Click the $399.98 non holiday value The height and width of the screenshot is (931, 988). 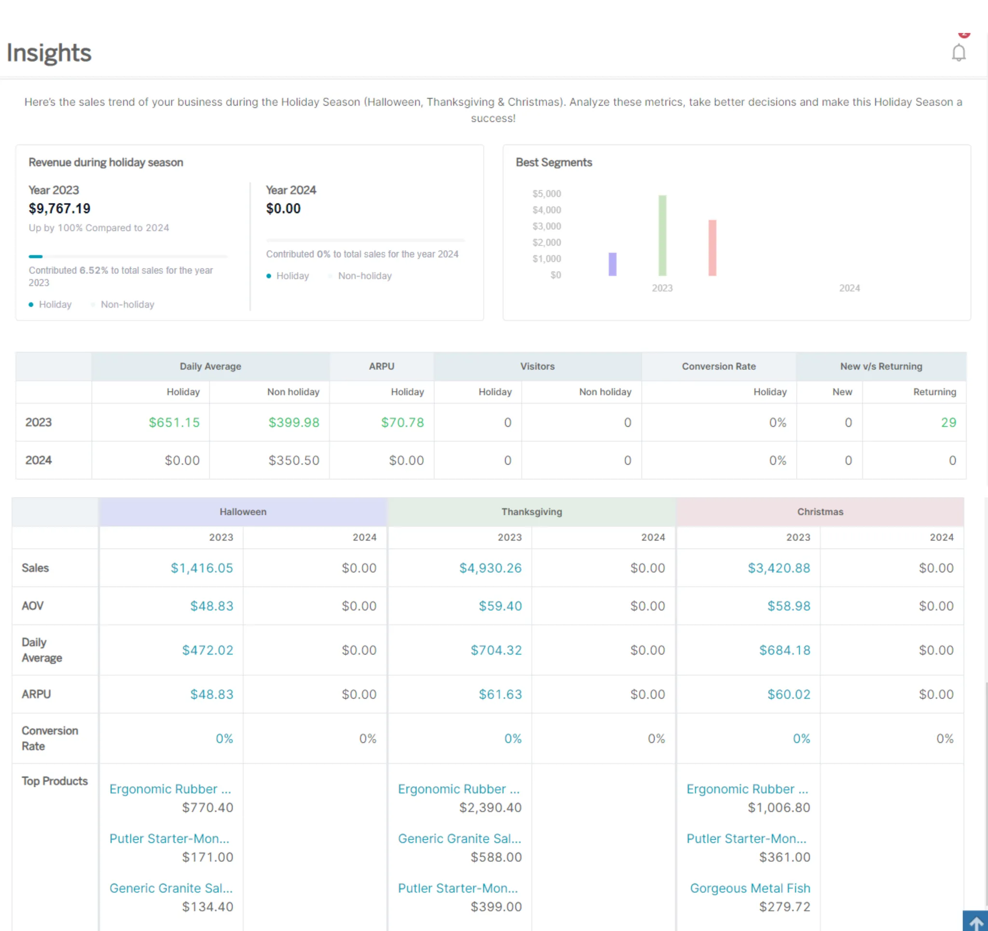tap(294, 423)
